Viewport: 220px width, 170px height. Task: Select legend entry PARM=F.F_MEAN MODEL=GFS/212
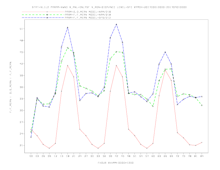point(88,18)
